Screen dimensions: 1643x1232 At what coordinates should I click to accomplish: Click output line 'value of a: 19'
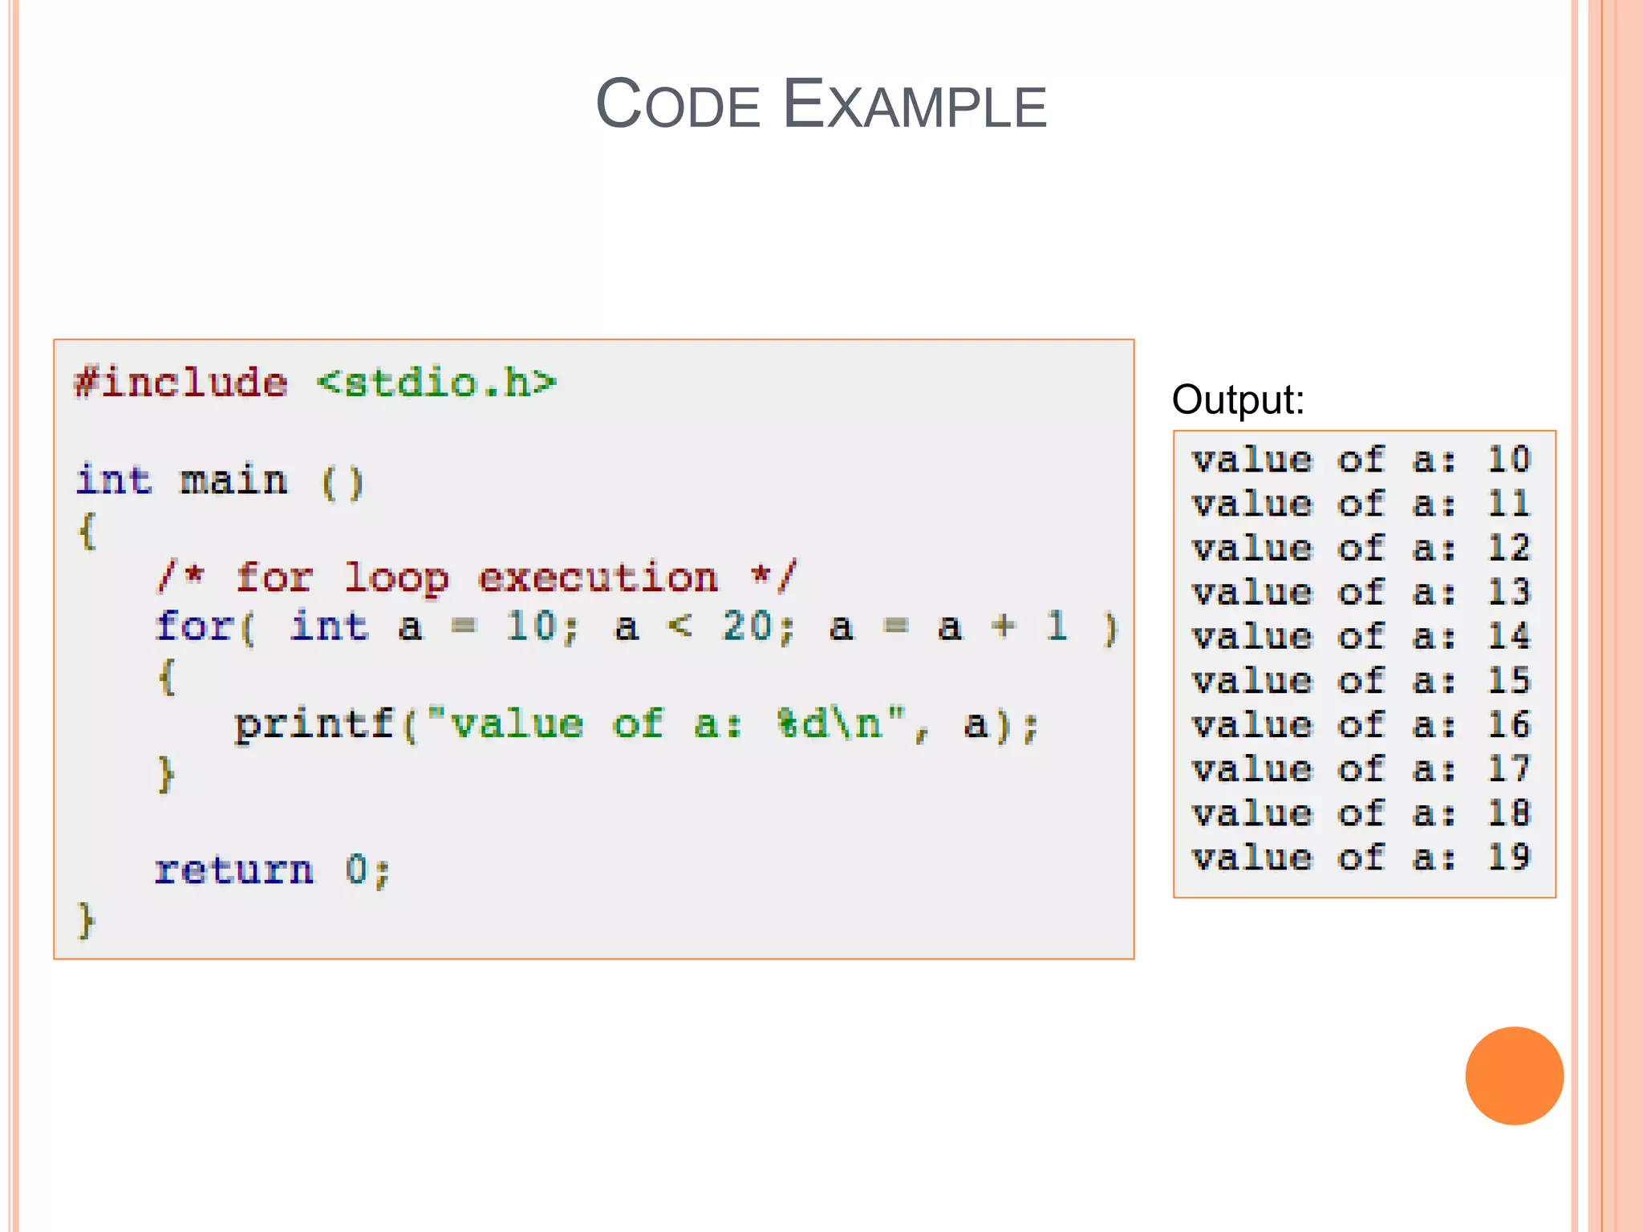click(x=1361, y=857)
